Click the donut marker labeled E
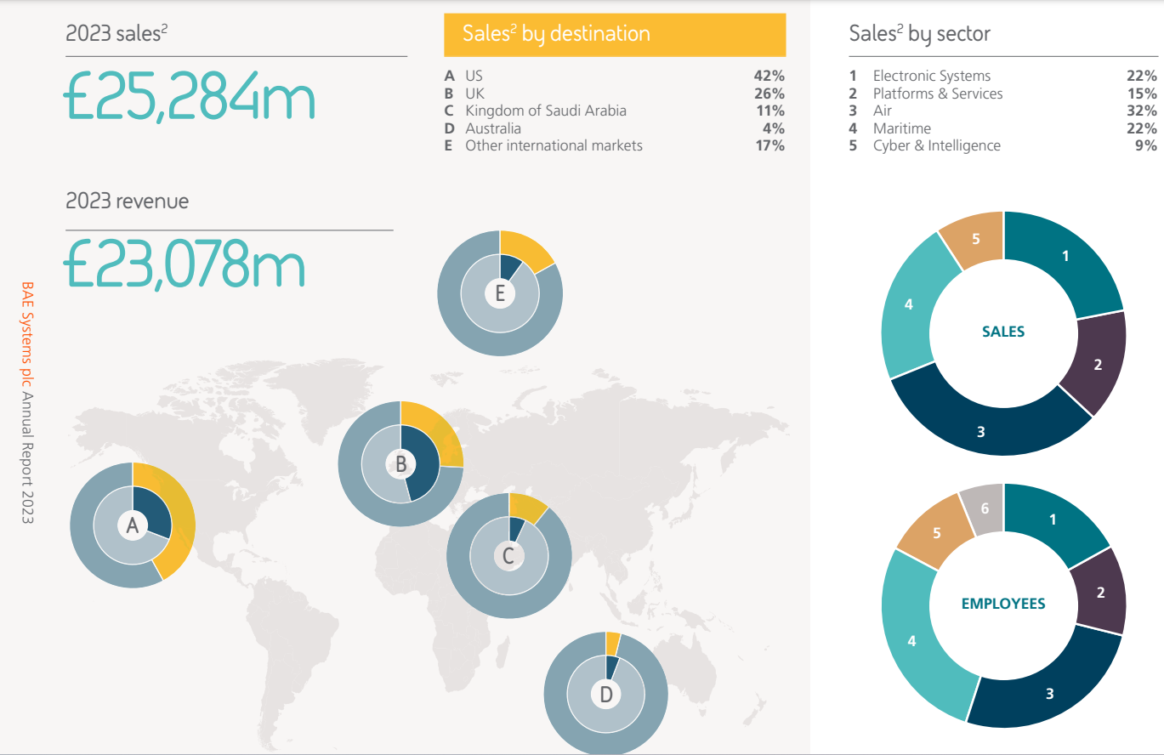The image size is (1164, 755). tap(500, 293)
